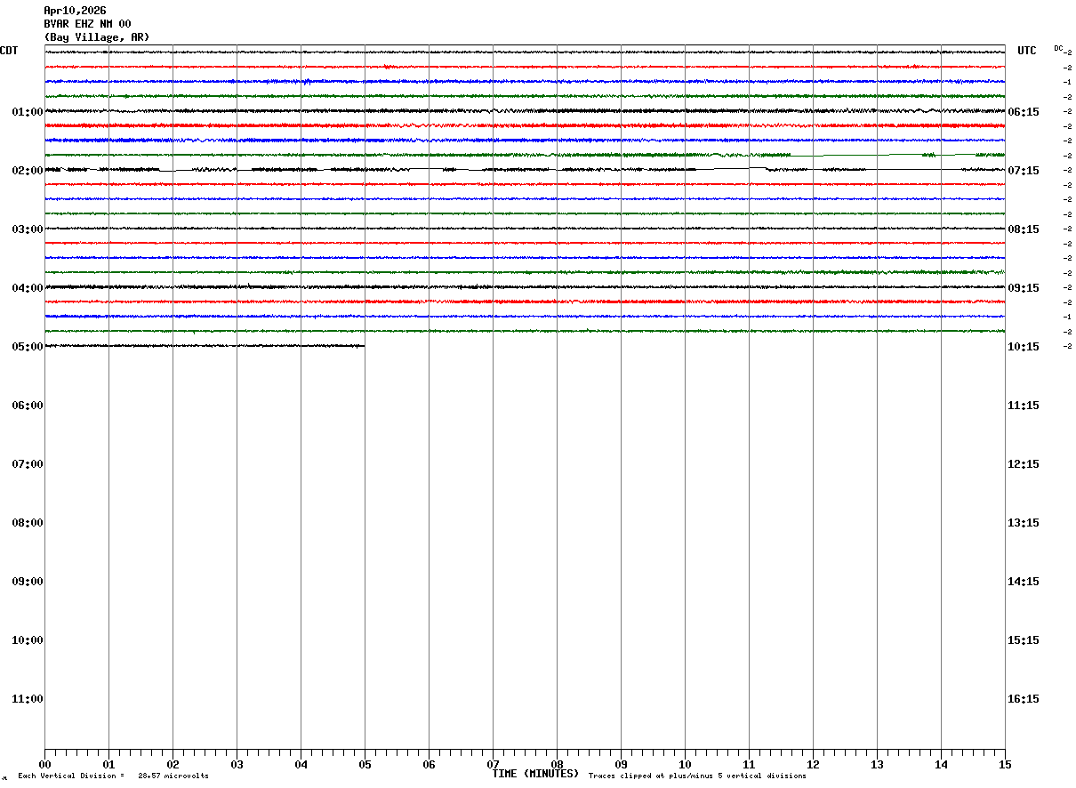Click the "09:15" UTC time label

(x=1024, y=288)
